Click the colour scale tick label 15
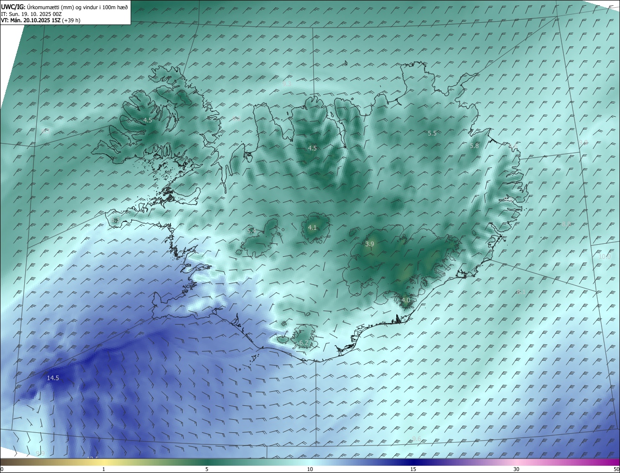Viewport: 620px width, 473px height. 413,469
